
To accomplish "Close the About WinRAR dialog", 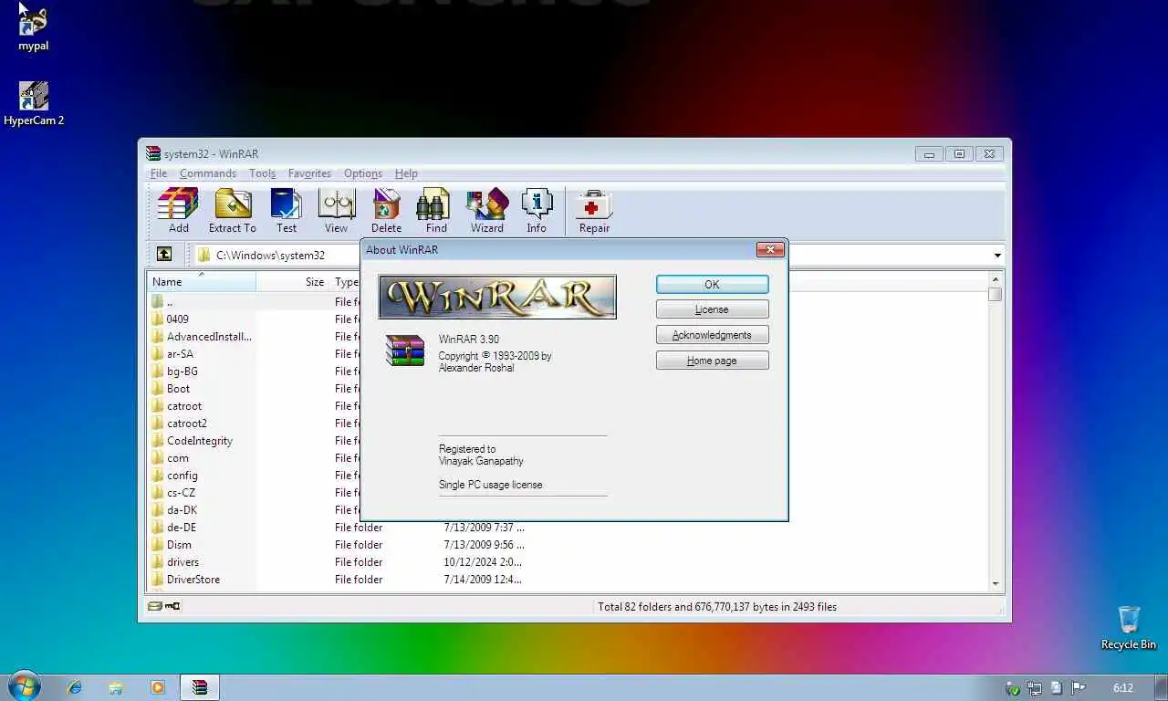I will pos(770,249).
